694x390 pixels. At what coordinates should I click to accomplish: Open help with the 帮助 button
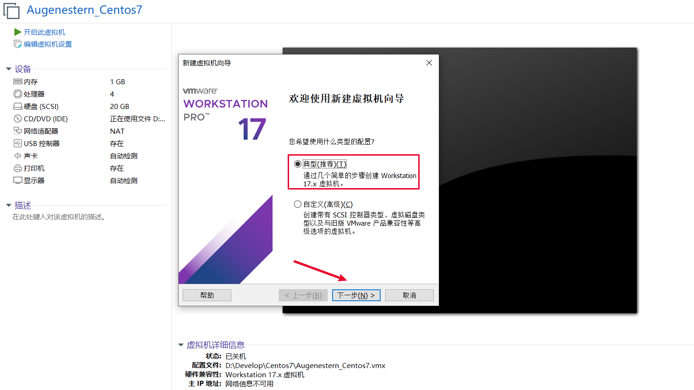coord(207,295)
